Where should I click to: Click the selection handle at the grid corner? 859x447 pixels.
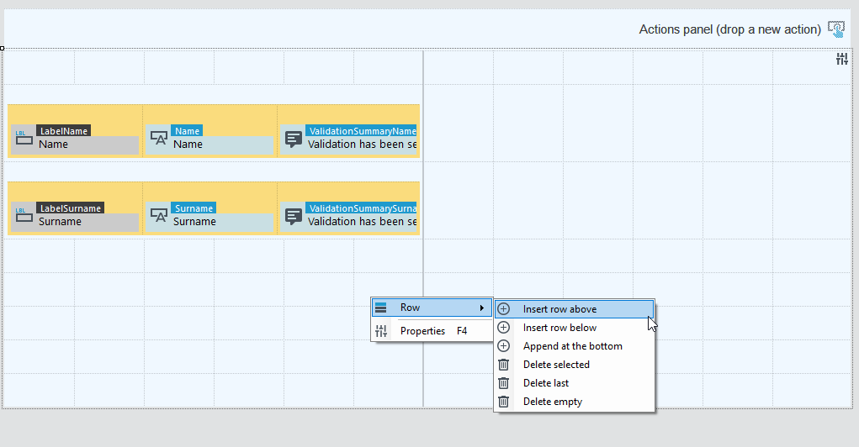pyautogui.click(x=3, y=49)
